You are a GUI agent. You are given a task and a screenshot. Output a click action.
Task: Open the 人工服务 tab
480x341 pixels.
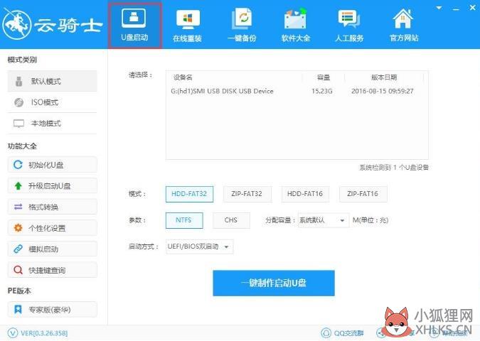click(x=349, y=26)
